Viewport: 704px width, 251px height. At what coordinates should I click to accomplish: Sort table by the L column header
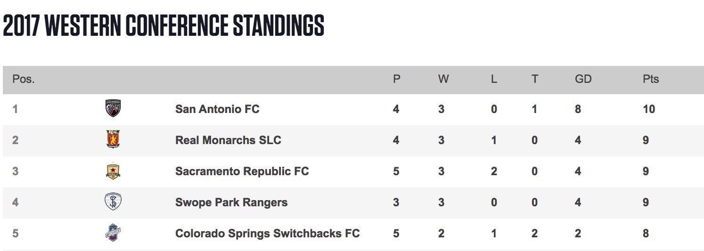click(x=494, y=79)
